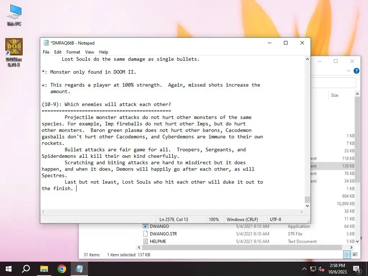Viewport: 368px width, 276px height.
Task: Click the Explorer search box
Action: (x=333, y=83)
